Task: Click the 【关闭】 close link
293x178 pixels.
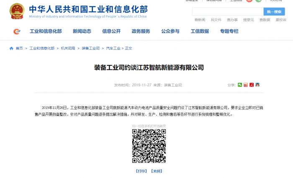Action: (157, 171)
